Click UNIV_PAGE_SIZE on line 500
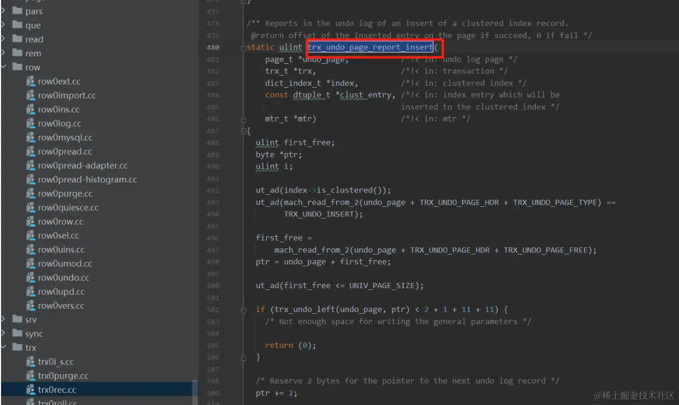This screenshot has width=679, height=405. click(x=383, y=285)
